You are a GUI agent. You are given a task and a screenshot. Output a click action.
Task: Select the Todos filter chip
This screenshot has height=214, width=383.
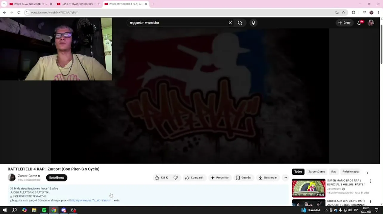pos(298,171)
